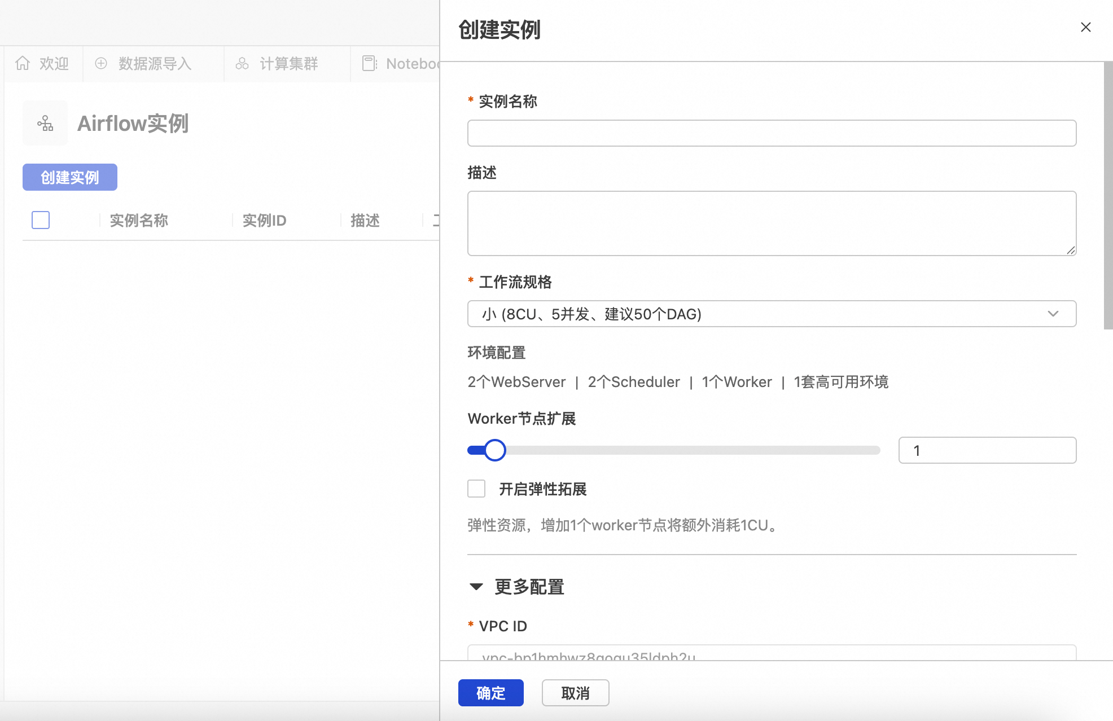Click the Airflow实例 workflow icon
The width and height of the screenshot is (1113, 721).
45,123
